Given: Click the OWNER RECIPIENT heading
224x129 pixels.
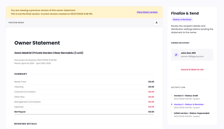Looking at the screenshot, I should point(180,43).
